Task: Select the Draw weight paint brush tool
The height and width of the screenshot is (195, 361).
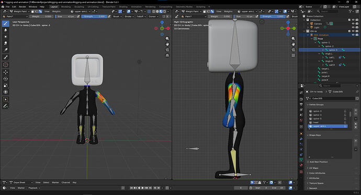Action: [6, 23]
